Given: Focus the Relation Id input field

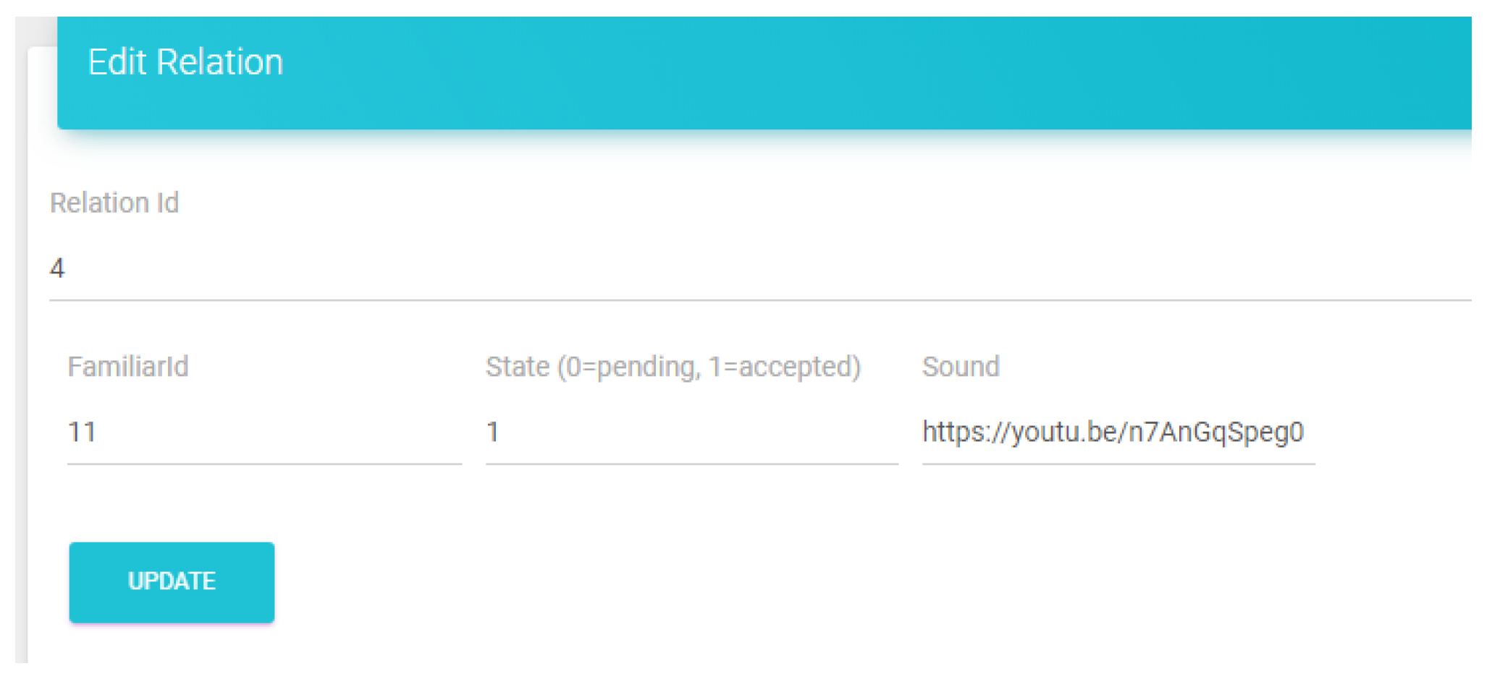Looking at the screenshot, I should point(760,269).
